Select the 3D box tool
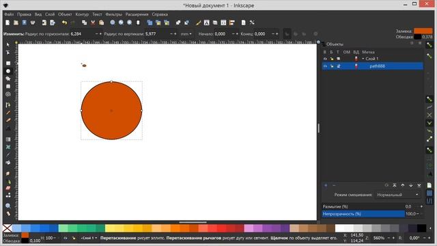The image size is (437, 246). pyautogui.click(x=8, y=87)
